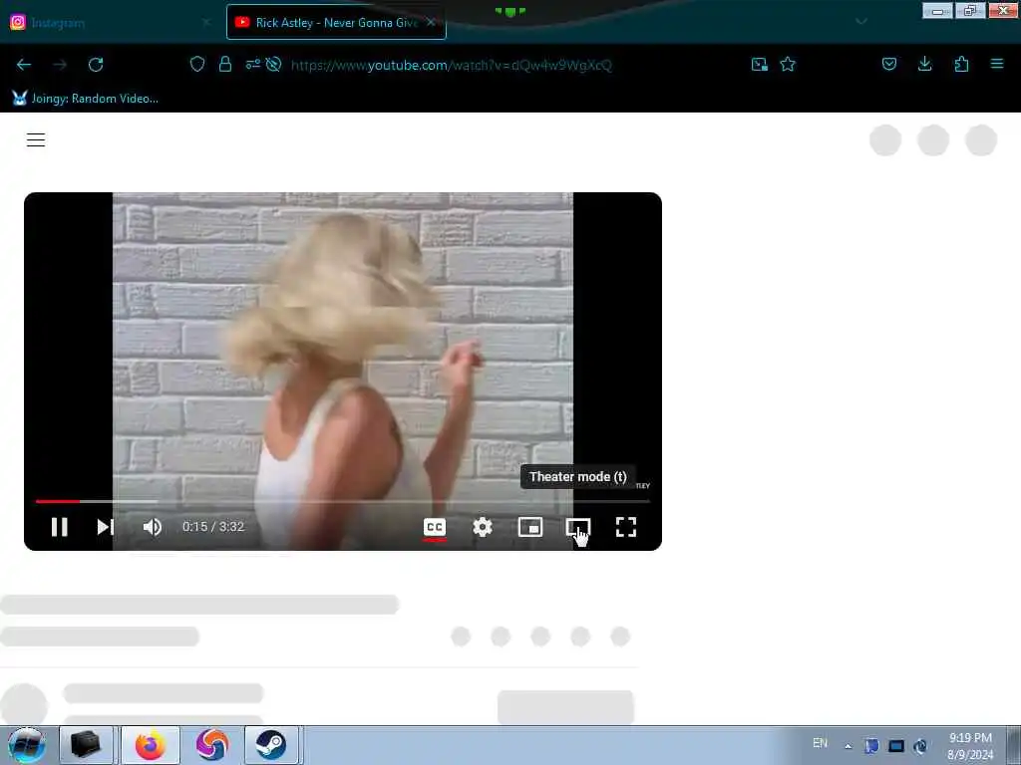
Task: Open the Joingy: Random Video bookmark
Action: [x=86, y=99]
